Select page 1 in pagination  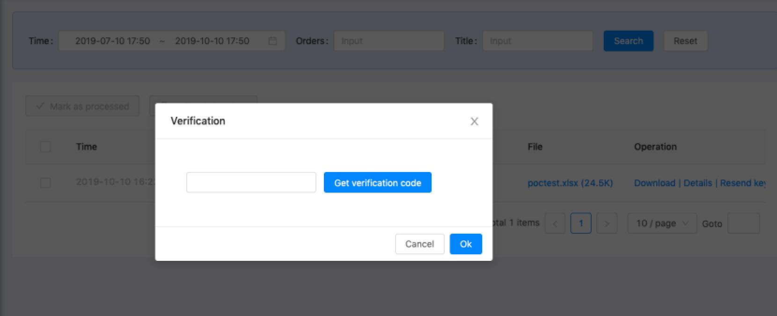[580, 223]
